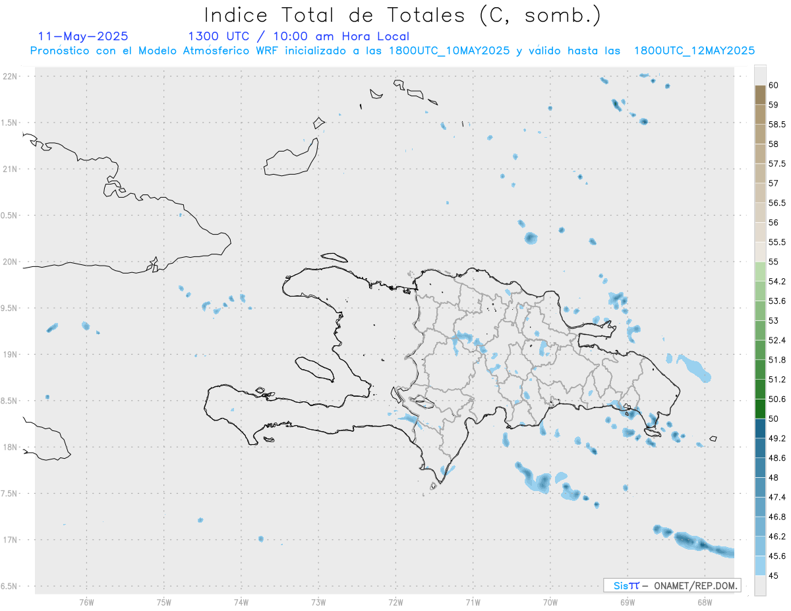The image size is (791, 611).
Task: Click the tan swatch between 57 and 57.5
Action: 760,173
